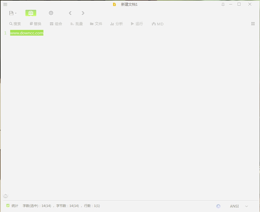260x212 pixels.
Task: Open the 搜索 search tool
Action: [15, 24]
